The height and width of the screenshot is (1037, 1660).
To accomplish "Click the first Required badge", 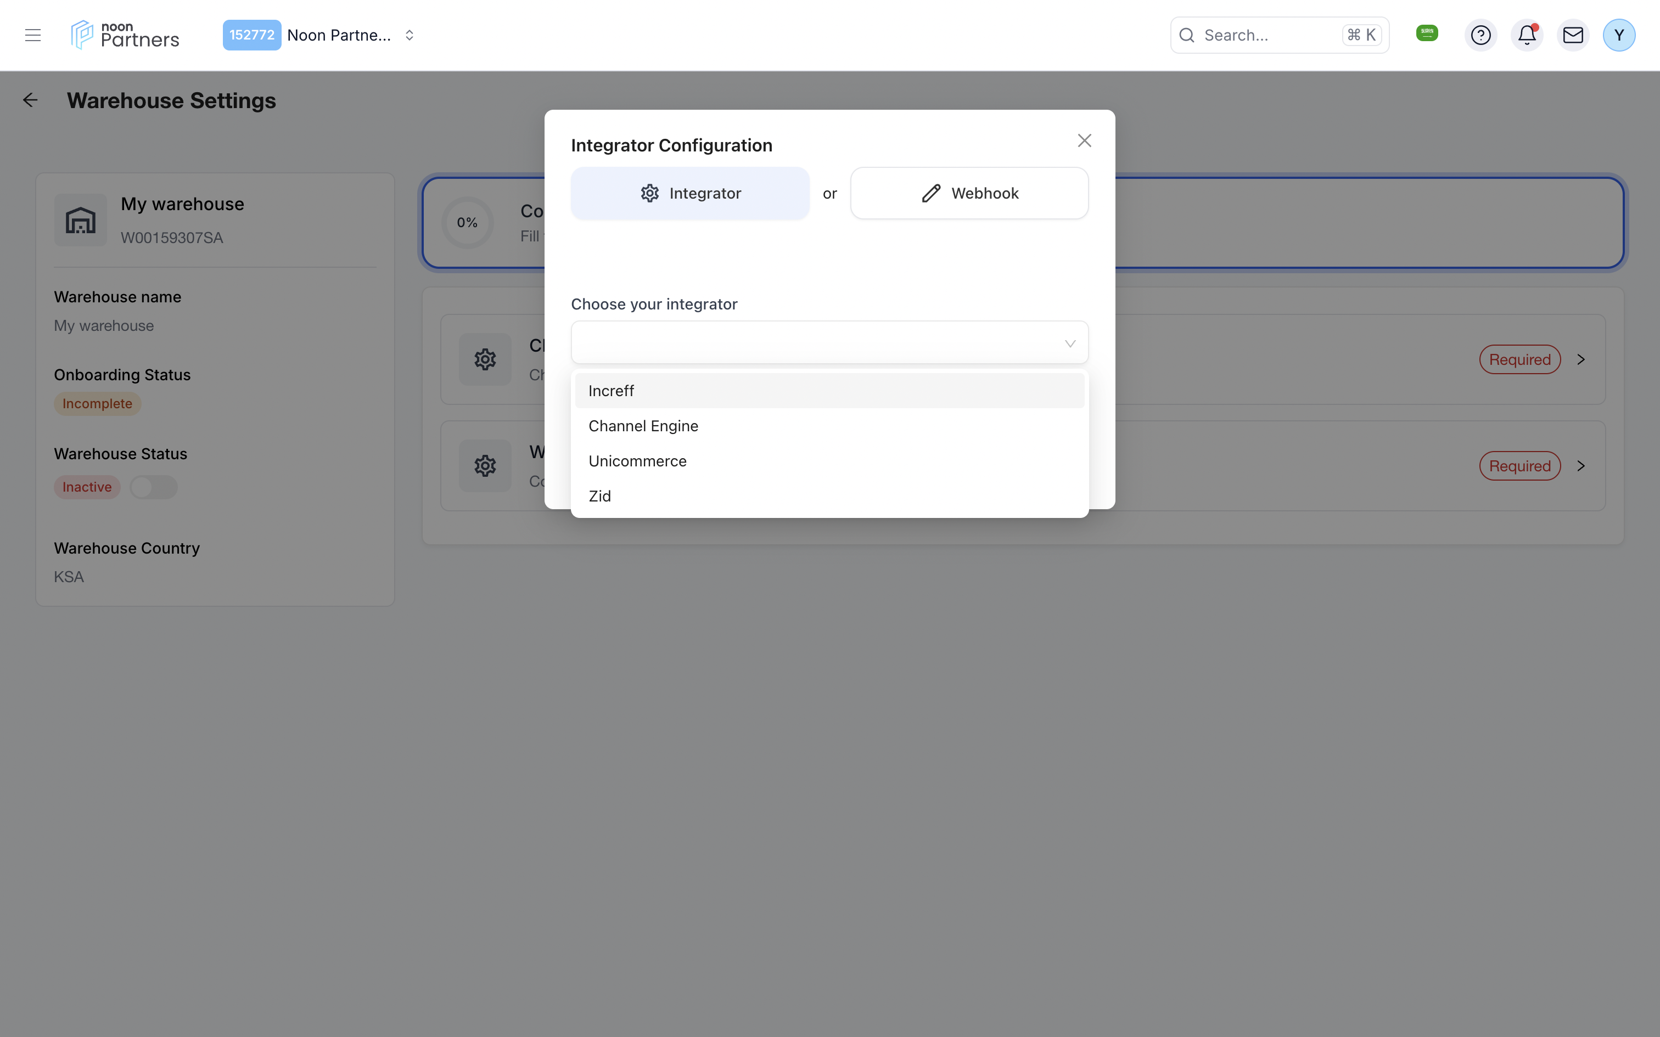I will [1519, 359].
